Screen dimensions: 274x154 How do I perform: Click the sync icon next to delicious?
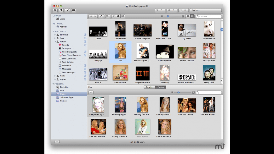(85, 35)
